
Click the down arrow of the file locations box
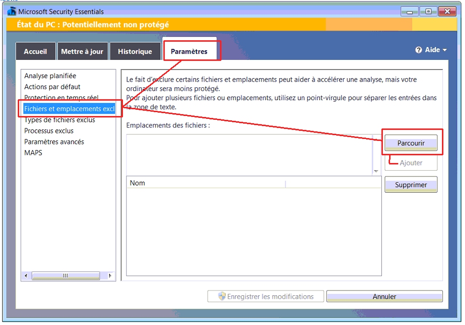click(x=376, y=171)
